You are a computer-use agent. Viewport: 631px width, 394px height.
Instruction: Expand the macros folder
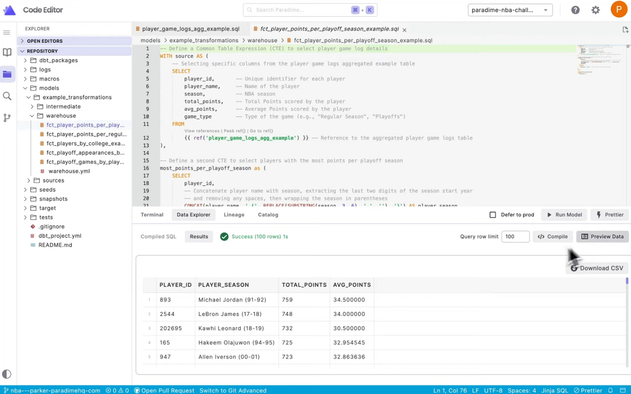[25, 79]
